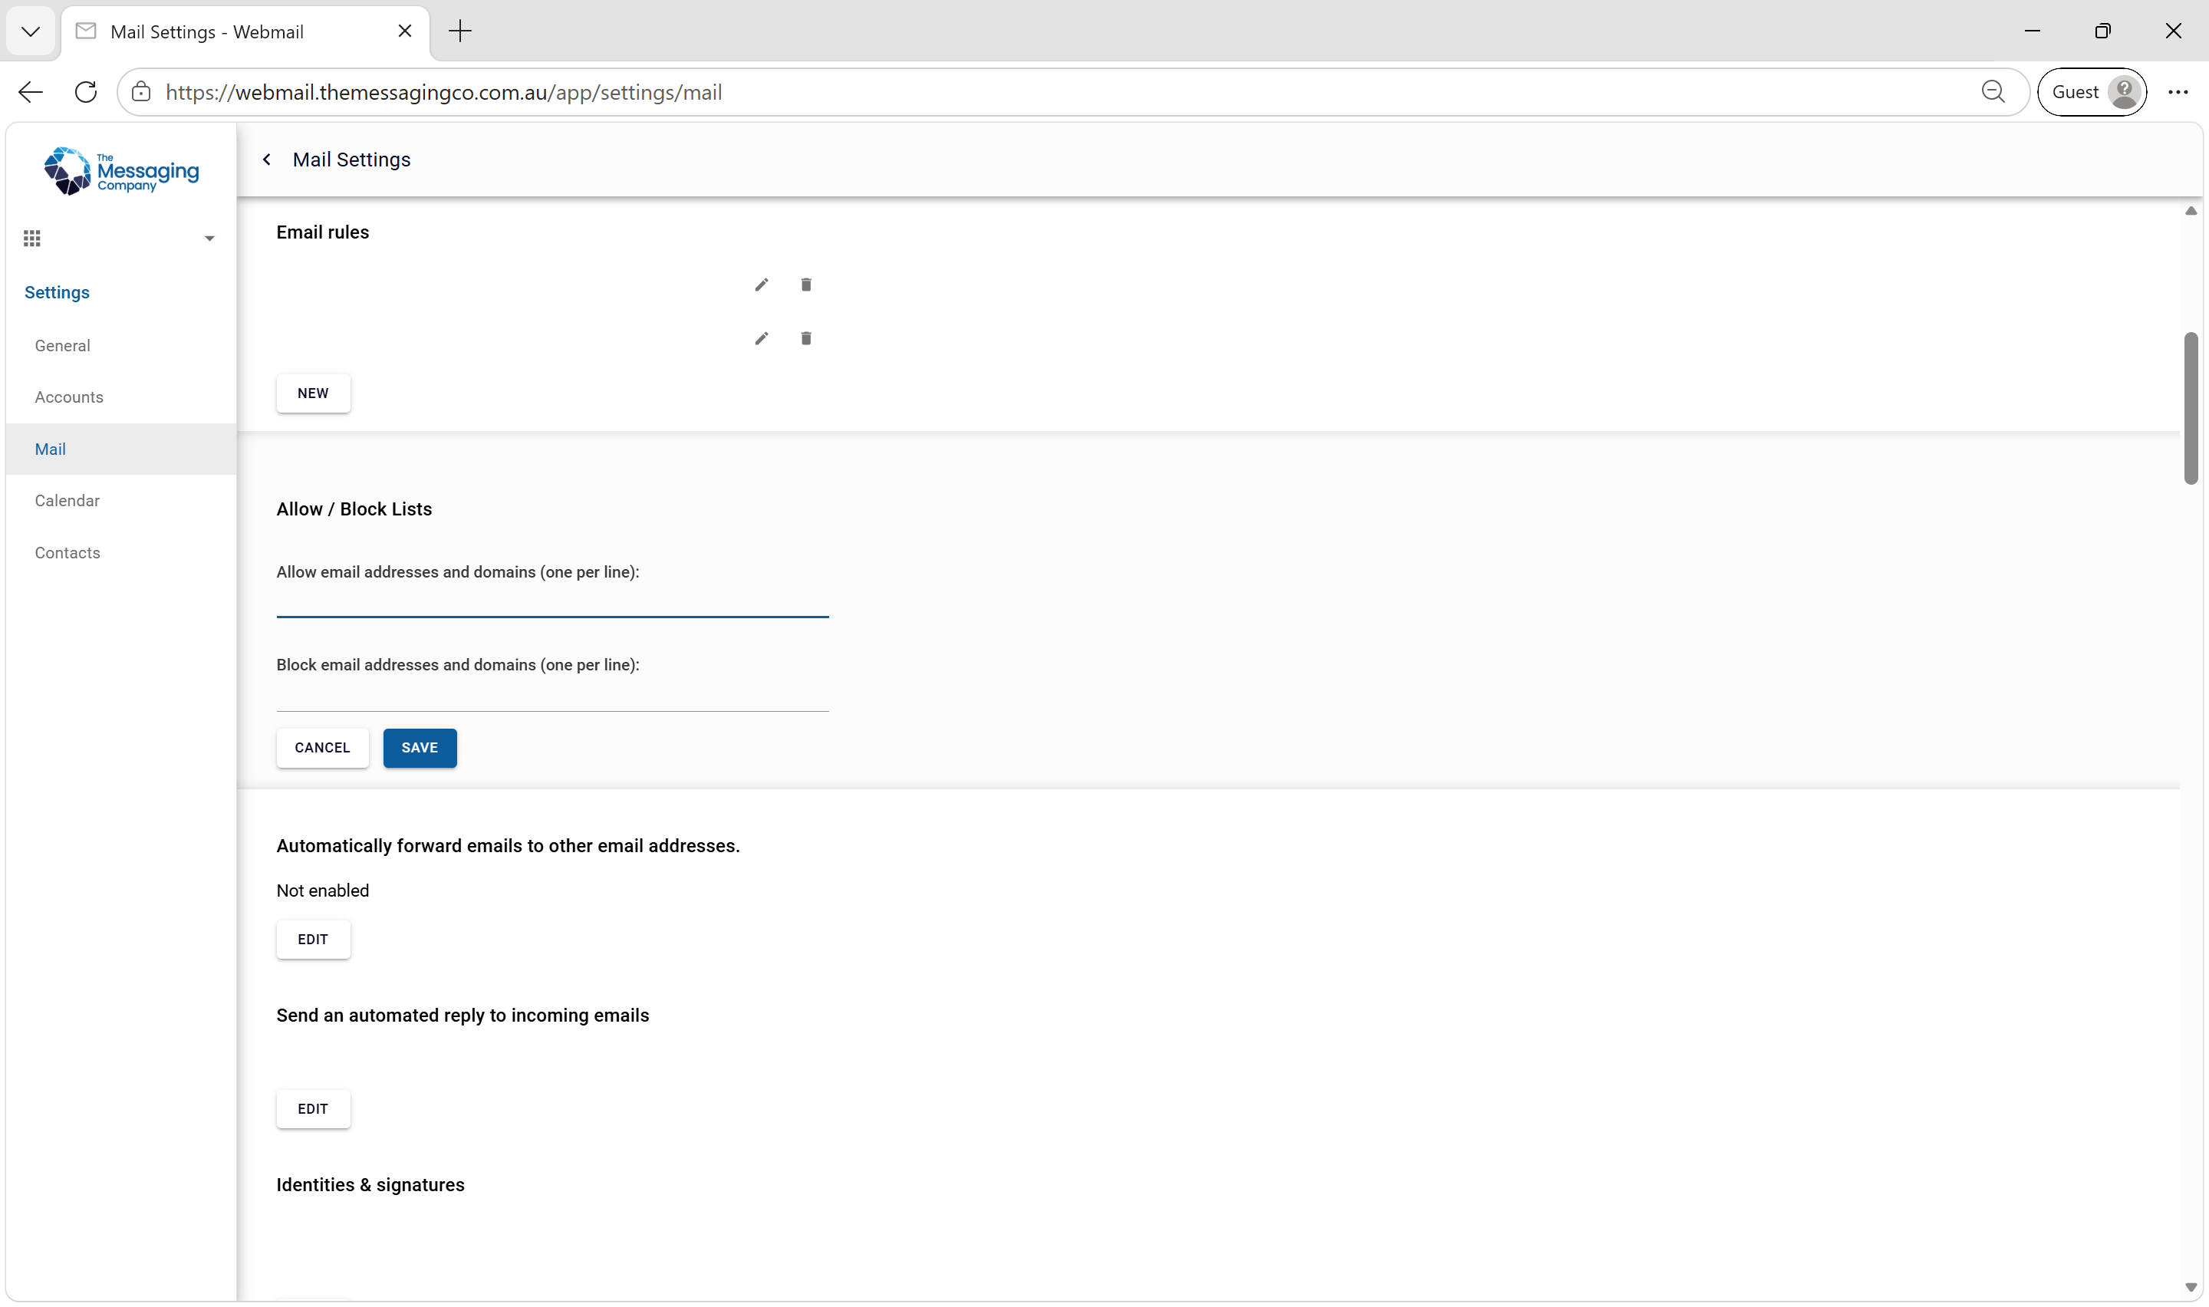The width and height of the screenshot is (2209, 1307).
Task: Edit the first email rule with pencil icon
Action: point(762,285)
